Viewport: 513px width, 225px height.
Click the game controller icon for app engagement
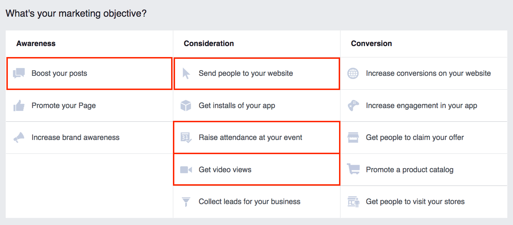click(353, 106)
